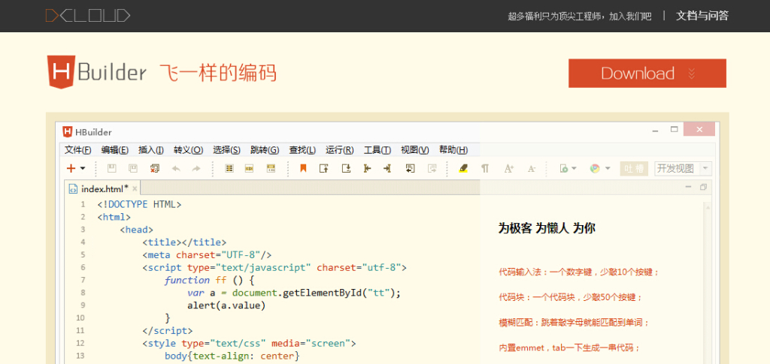Select the index.html editor tab

tap(102, 188)
